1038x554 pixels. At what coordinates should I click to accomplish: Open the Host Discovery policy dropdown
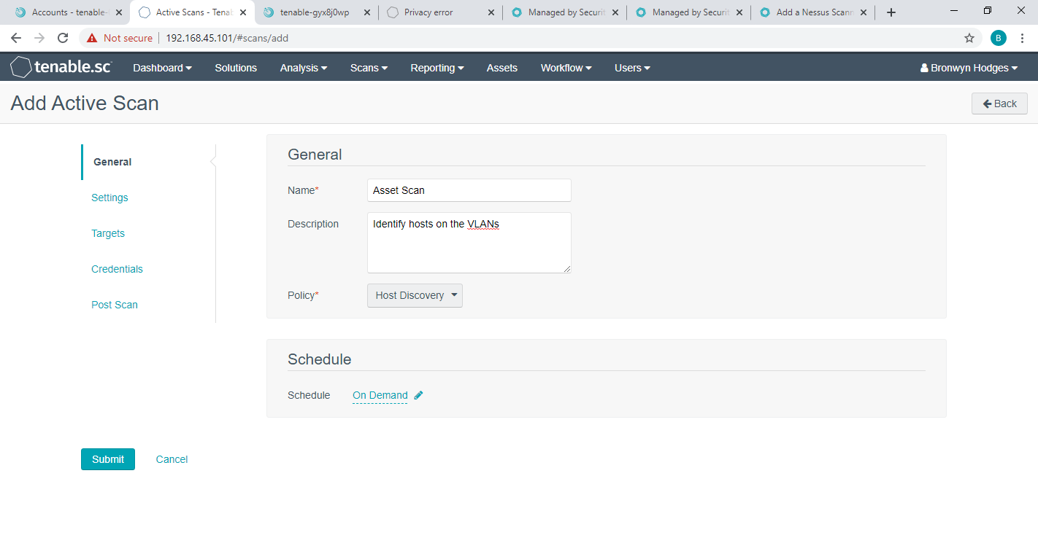click(x=415, y=295)
